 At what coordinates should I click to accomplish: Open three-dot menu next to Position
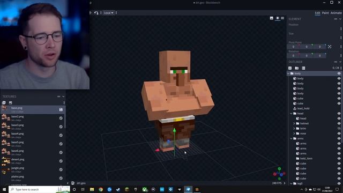tap(341, 28)
